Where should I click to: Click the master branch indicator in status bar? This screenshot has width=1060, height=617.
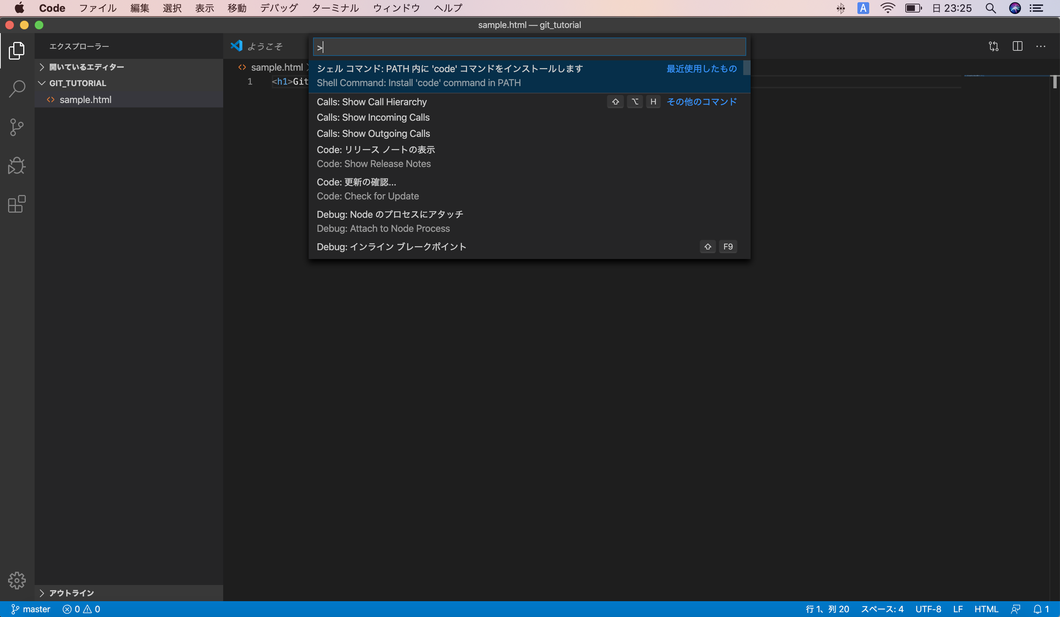point(30,609)
